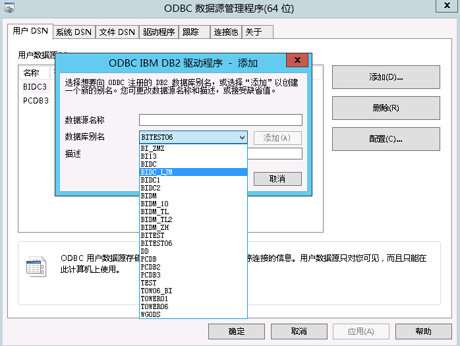
Task: Go to the 跟踪 tab
Action: [x=194, y=32]
